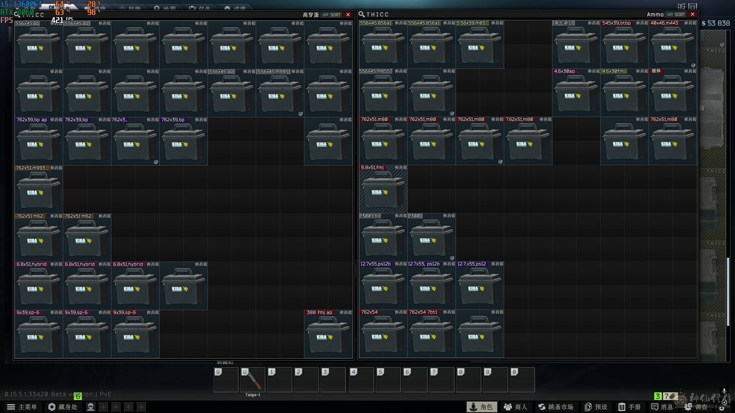Select the 762x51,m993 ammo box
The height and width of the screenshot is (413, 735).
click(x=39, y=189)
